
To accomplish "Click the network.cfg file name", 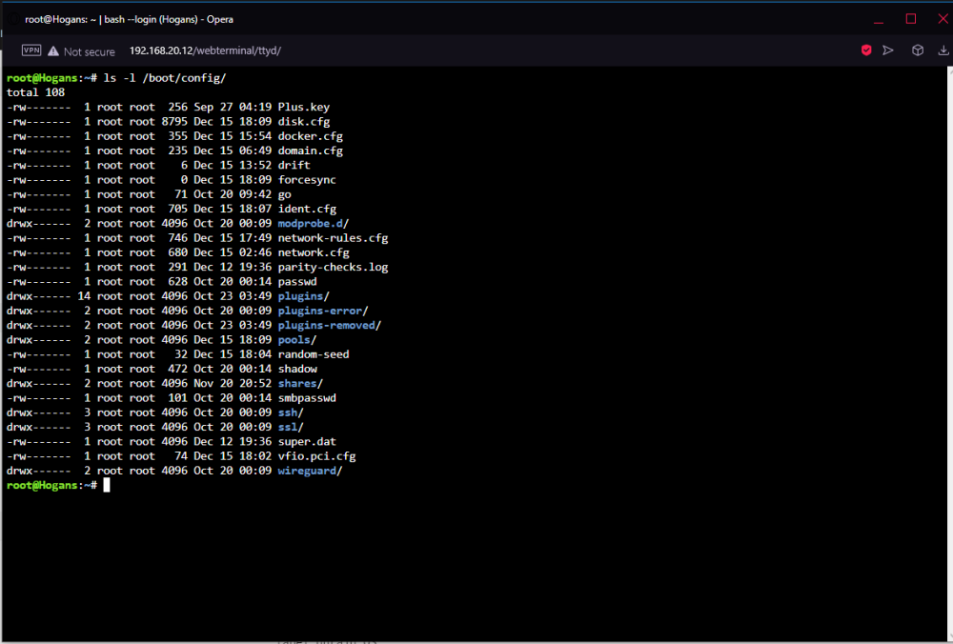I will coord(314,252).
